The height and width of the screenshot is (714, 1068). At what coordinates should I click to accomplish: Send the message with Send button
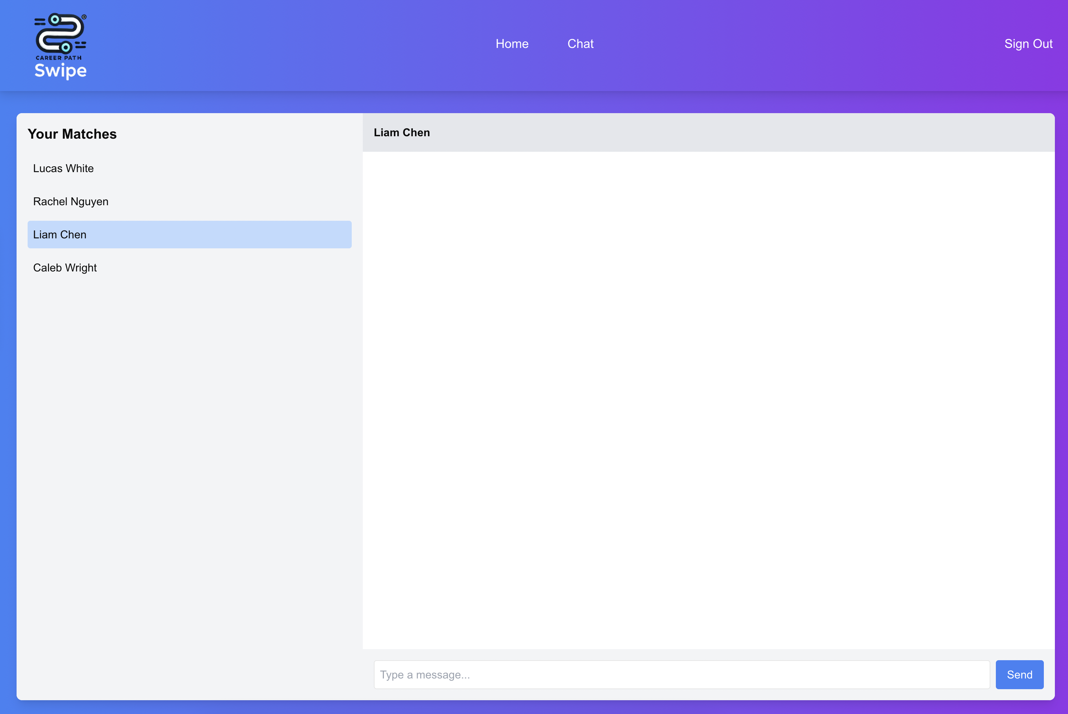point(1019,674)
